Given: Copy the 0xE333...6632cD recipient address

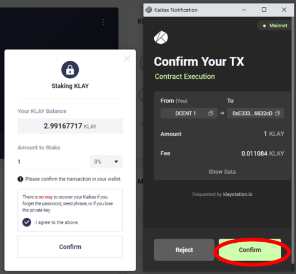Looking at the screenshot, I should click(x=277, y=113).
